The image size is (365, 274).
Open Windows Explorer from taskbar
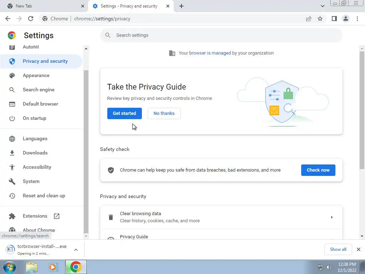[32, 267]
